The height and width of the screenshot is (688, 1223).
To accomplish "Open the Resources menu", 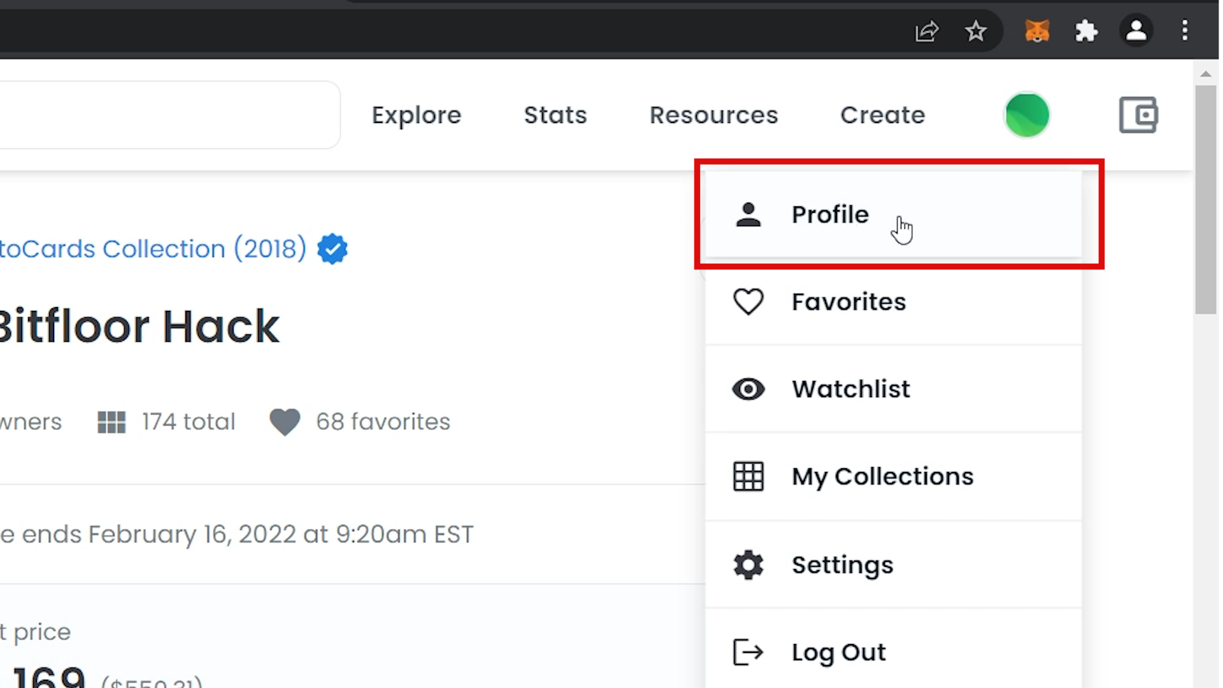I will [x=713, y=115].
